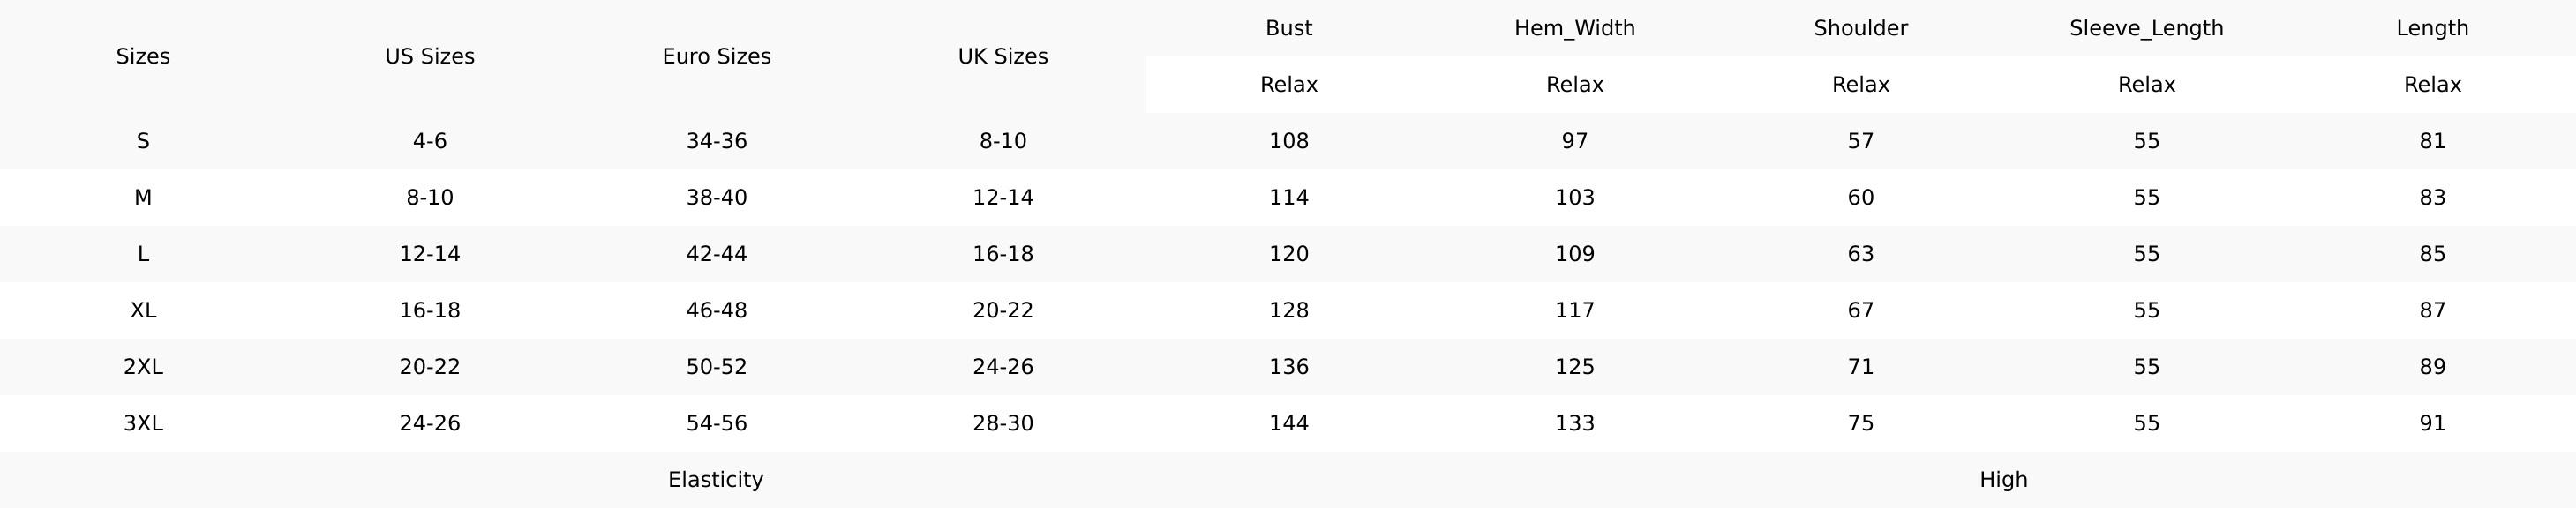Click the UK Sizes column header
This screenshot has height=508, width=2576.
[1002, 56]
